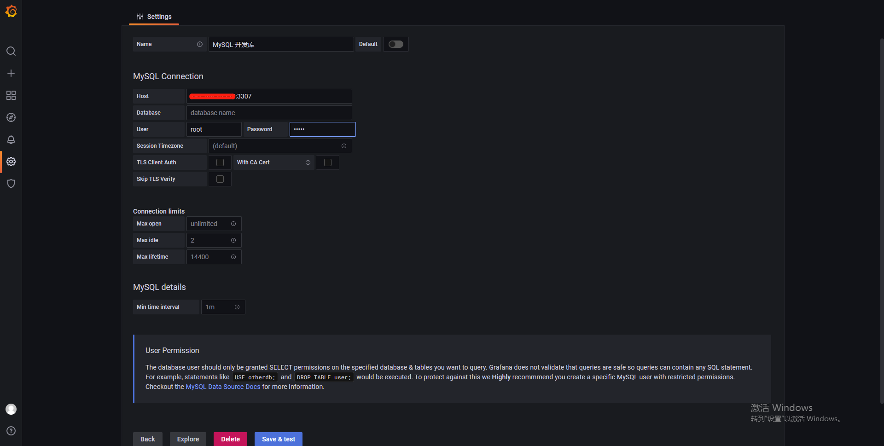Enable the TLS Client Auth checkbox

point(220,162)
